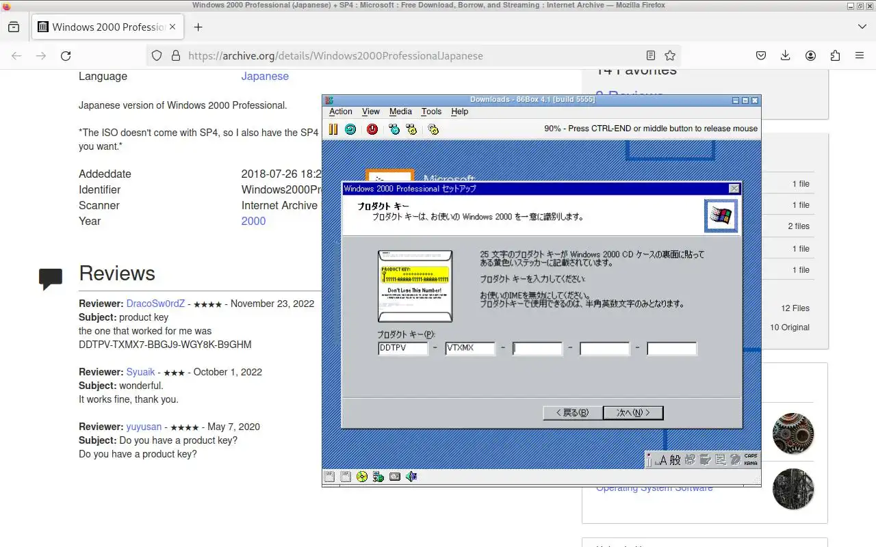
Task: Toggle the IME CAPS indicator
Action: coord(751,456)
